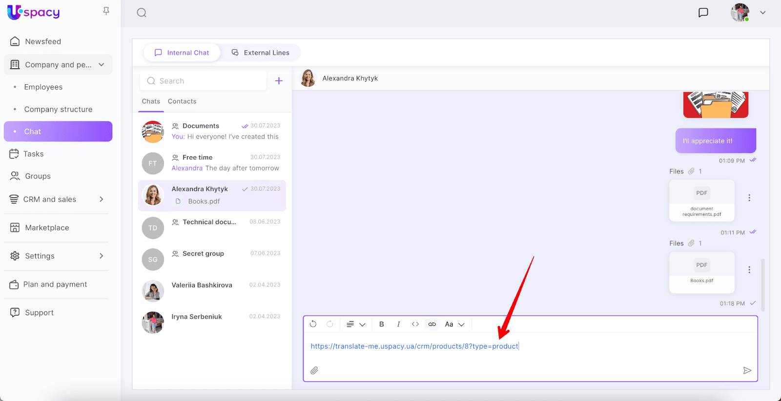Open the messages icon in top bar
The height and width of the screenshot is (401, 781).
coord(703,13)
